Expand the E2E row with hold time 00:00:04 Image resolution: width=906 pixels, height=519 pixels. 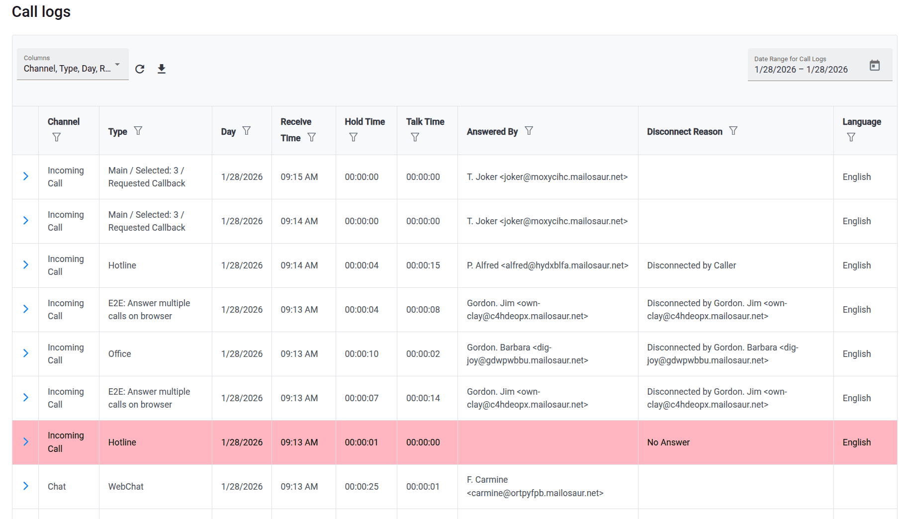pos(26,309)
